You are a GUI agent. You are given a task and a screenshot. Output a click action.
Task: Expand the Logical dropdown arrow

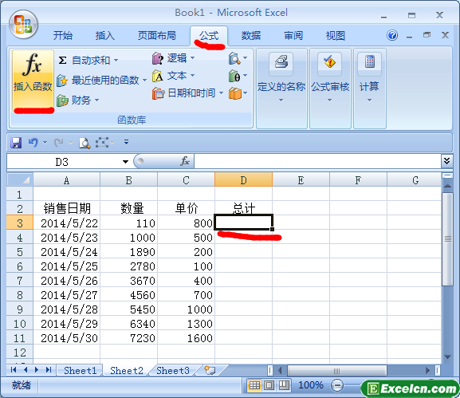point(192,58)
